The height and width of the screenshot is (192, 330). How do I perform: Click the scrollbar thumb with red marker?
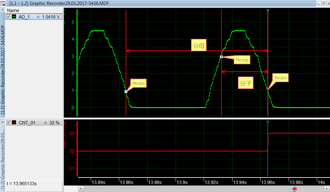point(294,189)
